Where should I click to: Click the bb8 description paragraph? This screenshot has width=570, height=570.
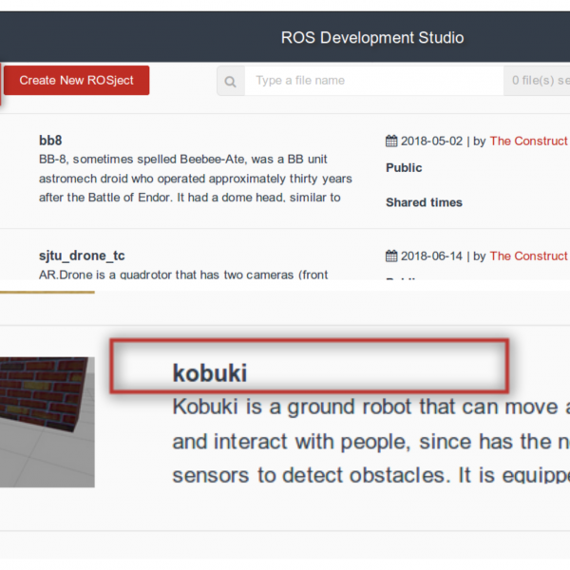196,179
